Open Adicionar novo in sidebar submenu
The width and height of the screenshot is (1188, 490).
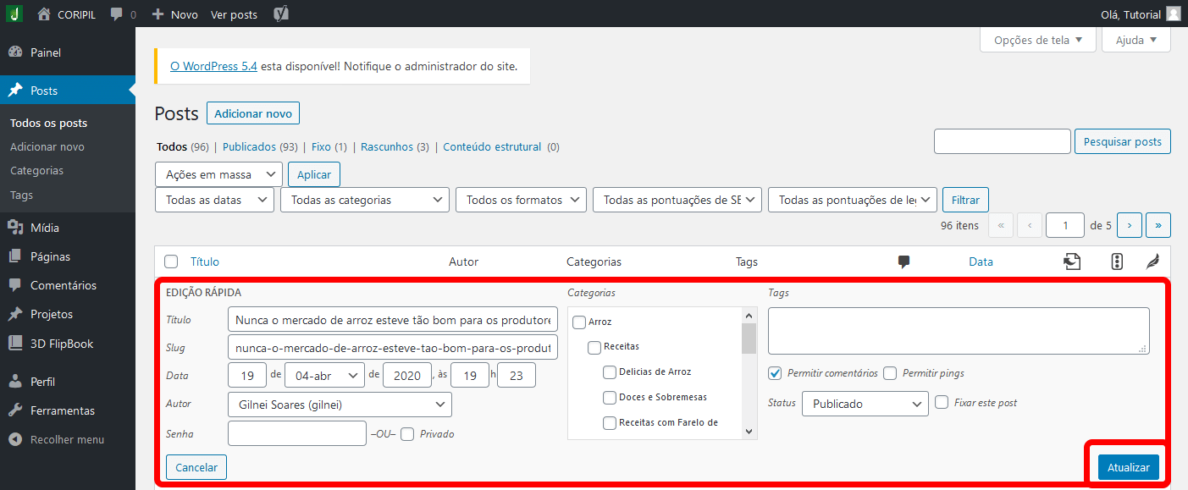click(47, 146)
